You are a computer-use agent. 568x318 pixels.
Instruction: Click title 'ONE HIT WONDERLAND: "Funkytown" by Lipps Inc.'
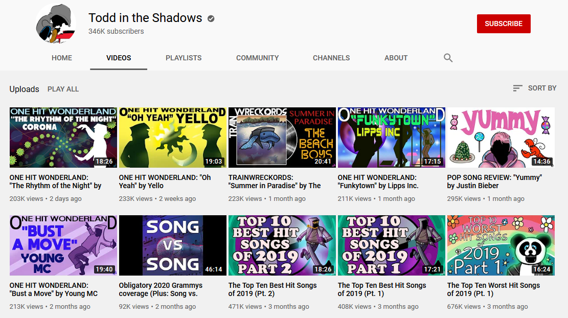pyautogui.click(x=378, y=181)
